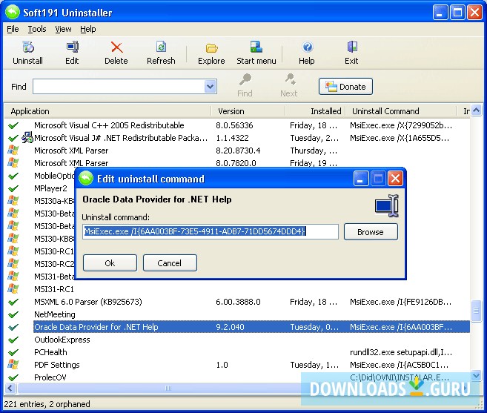
Task: Click the vertical scrollbar thumb
Action: click(x=476, y=311)
